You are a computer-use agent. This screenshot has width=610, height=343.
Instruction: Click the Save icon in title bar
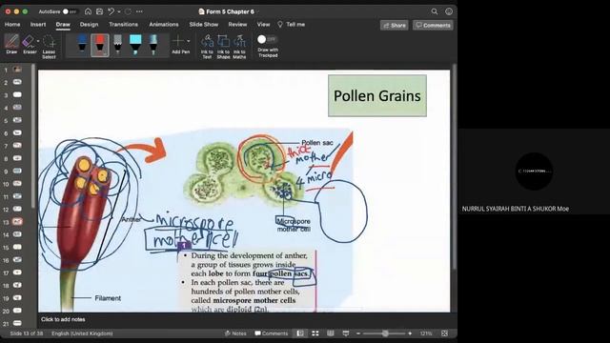coord(99,11)
